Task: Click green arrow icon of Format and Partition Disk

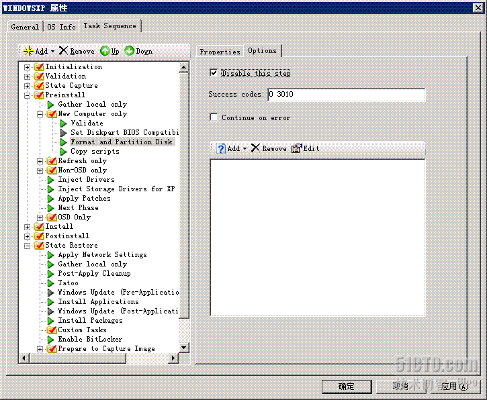Action: pyautogui.click(x=63, y=142)
